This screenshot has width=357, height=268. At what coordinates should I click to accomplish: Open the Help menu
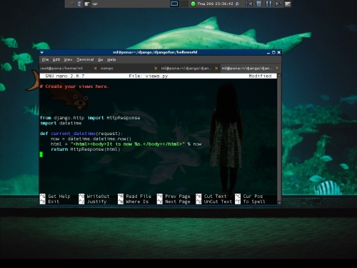(111, 59)
